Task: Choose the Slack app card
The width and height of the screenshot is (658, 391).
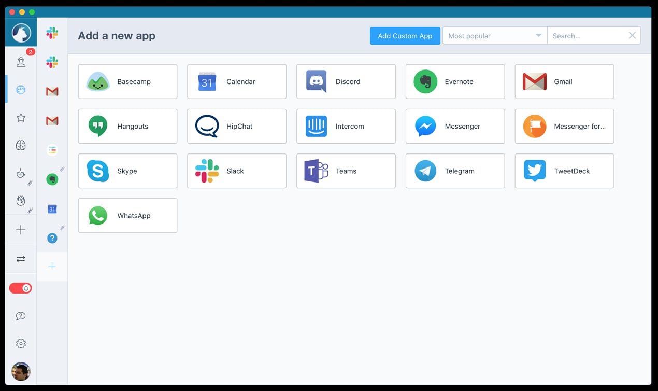Action: pos(237,171)
